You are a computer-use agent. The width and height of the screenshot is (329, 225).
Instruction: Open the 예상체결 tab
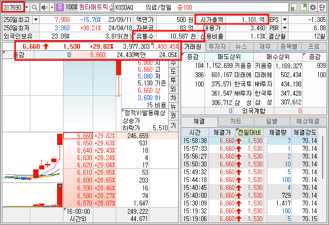tap(308, 122)
